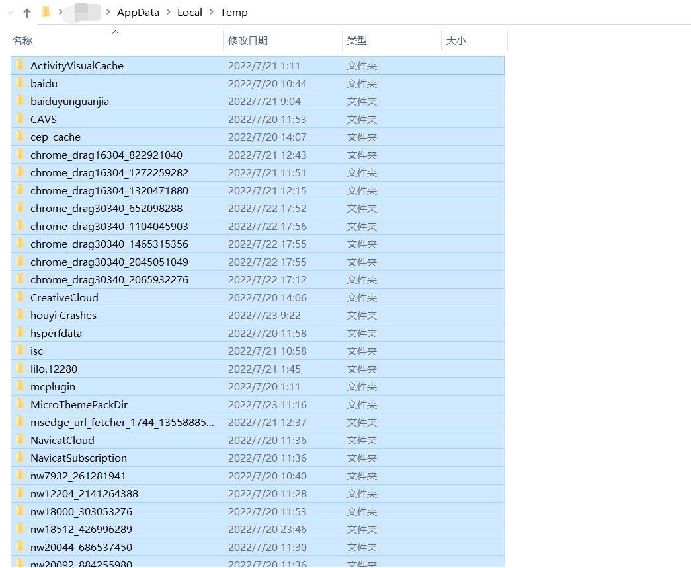Sort by the 修改日期 column header
Screen dimensions: 691x568
(x=248, y=41)
